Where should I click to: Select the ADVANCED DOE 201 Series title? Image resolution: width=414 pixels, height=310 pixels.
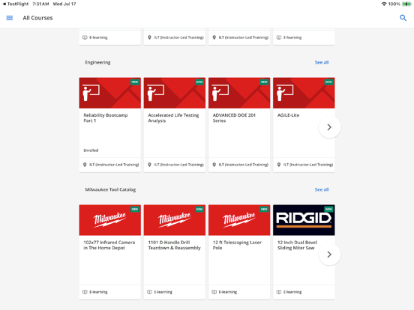pyautogui.click(x=234, y=118)
